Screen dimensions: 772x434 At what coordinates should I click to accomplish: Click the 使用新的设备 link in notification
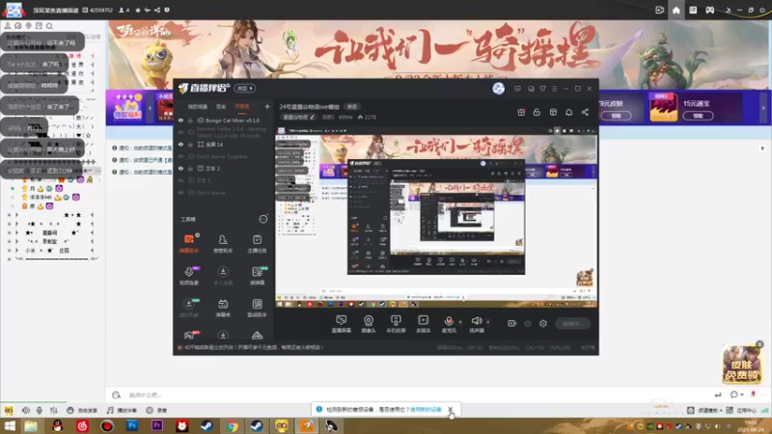(x=426, y=409)
